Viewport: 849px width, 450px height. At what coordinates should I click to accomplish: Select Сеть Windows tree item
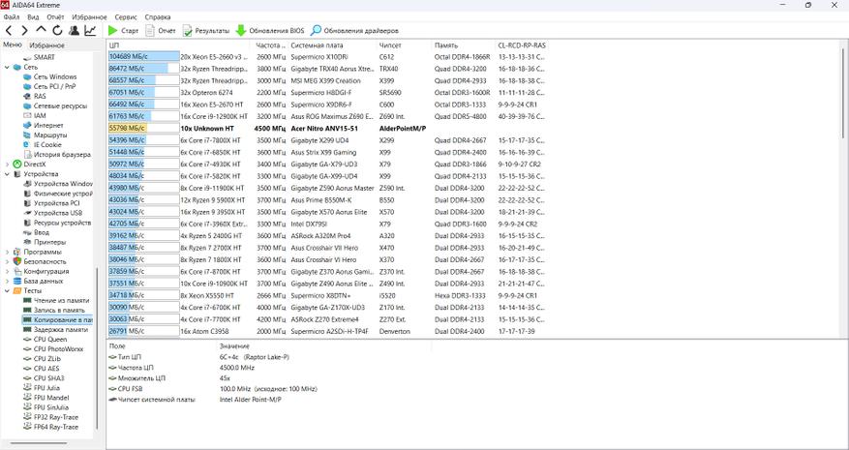pyautogui.click(x=54, y=76)
